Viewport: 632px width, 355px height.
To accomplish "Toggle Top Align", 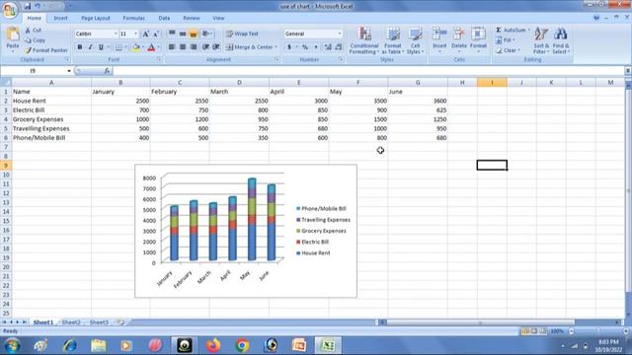I will coord(172,34).
